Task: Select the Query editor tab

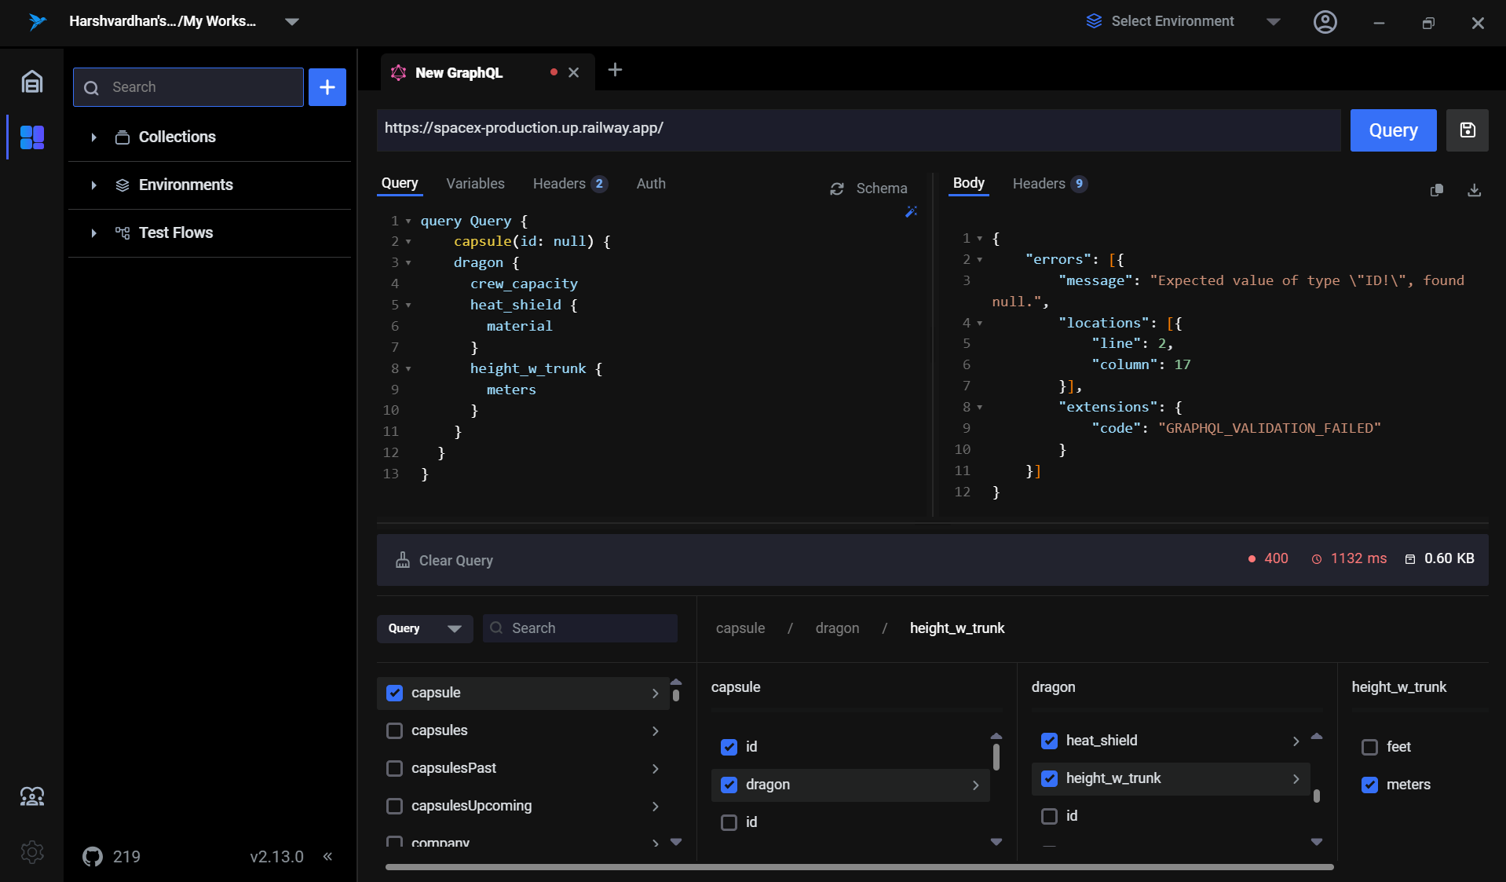Action: [x=400, y=184]
